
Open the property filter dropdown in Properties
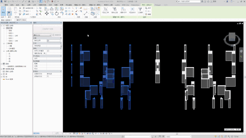coord(42,35)
